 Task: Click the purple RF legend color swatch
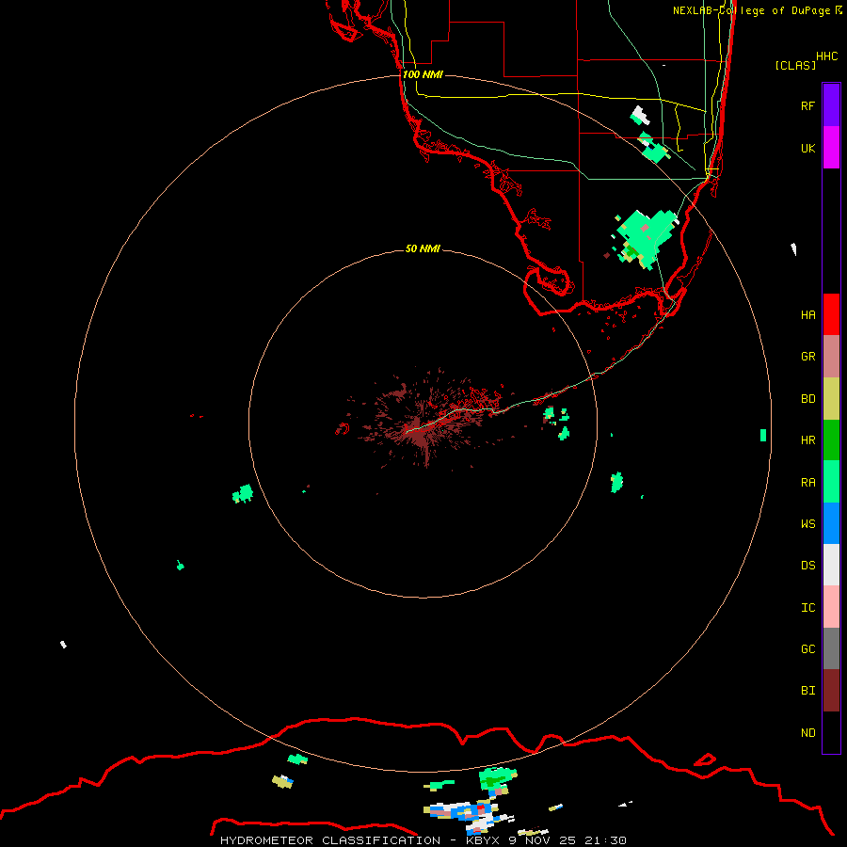831,105
